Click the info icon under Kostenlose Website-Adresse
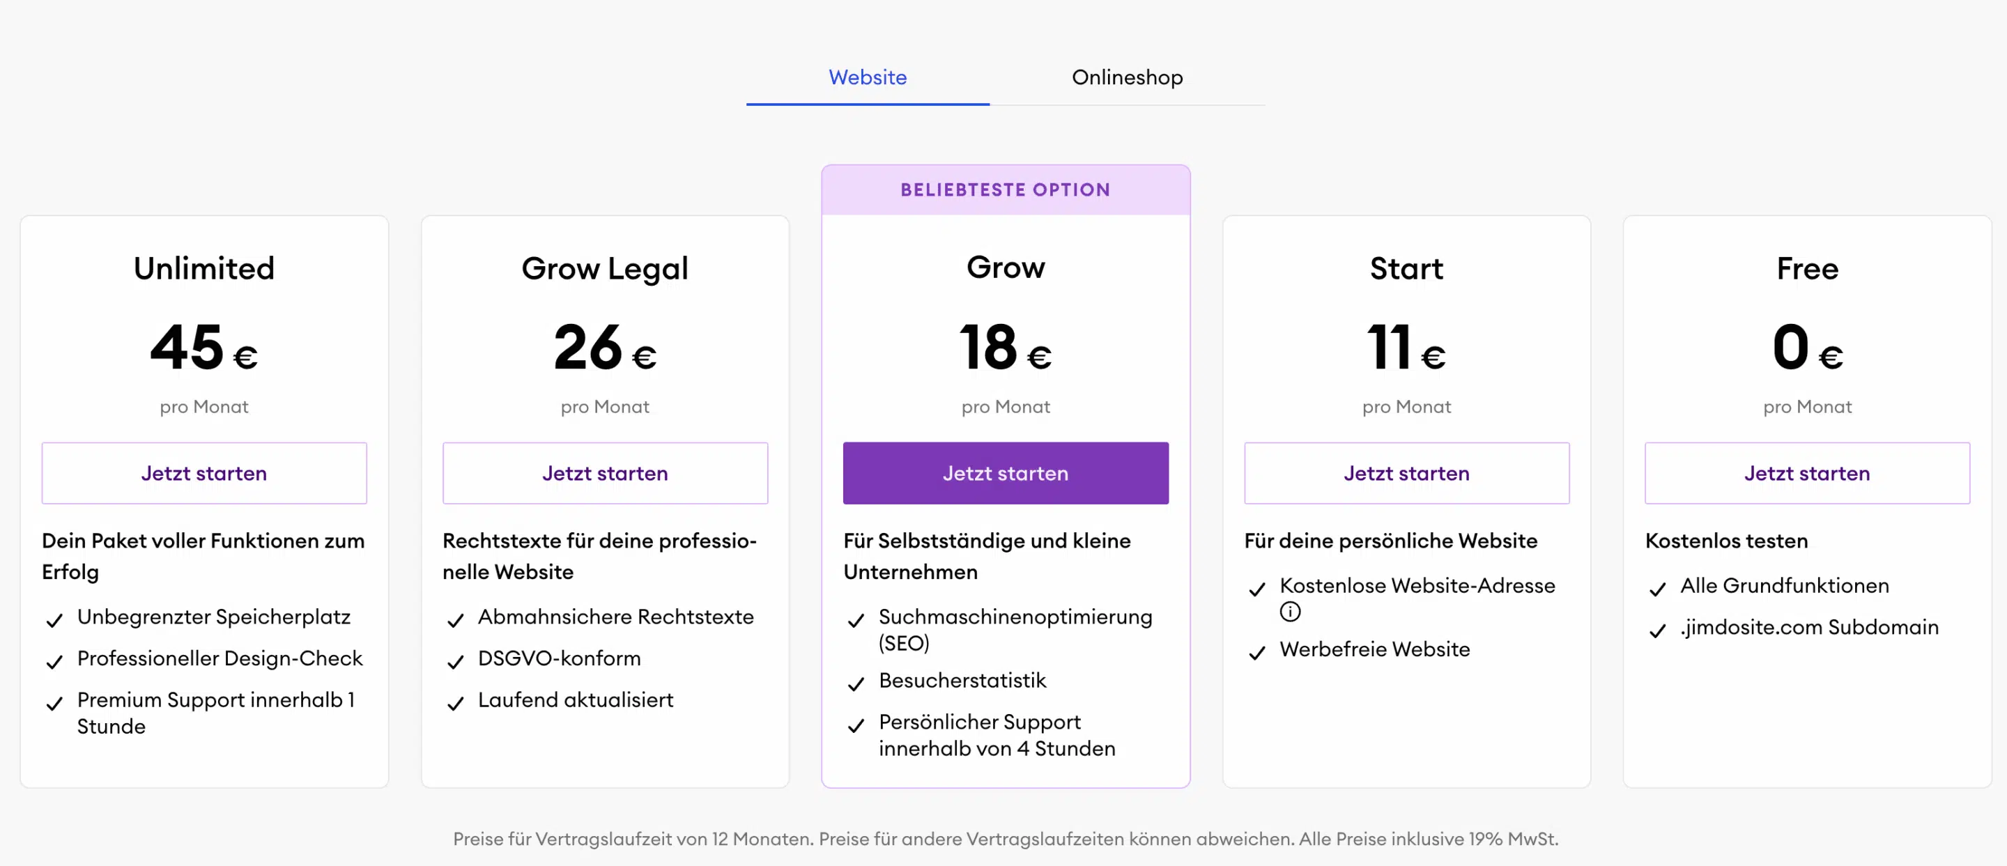Viewport: 2007px width, 866px height. coord(1290,612)
